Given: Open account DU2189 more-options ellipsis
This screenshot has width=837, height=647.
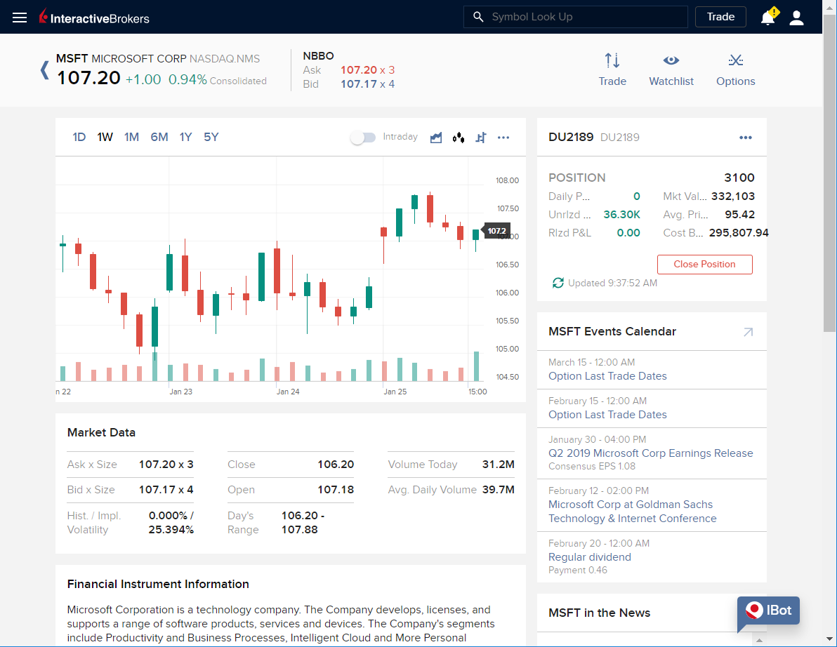Looking at the screenshot, I should click(746, 138).
